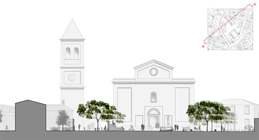Screen dimensions: 259x140
Task: Select the red 'A' label below the map
Action: tap(203, 47)
